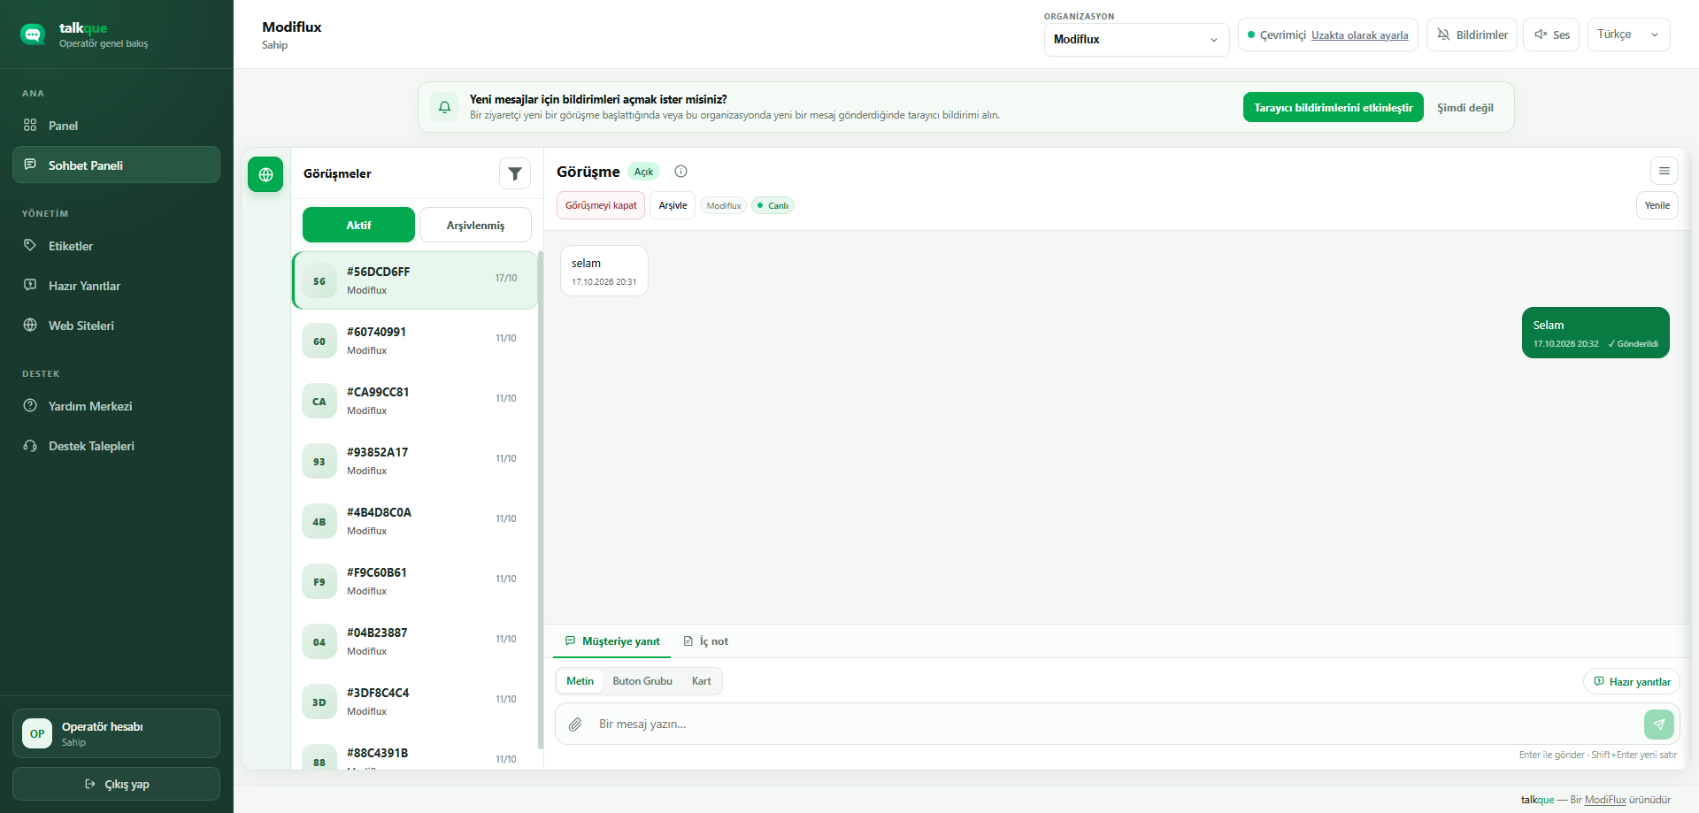Toggle the Ses sound button
Viewport: 1699px width, 813px height.
pos(1551,35)
